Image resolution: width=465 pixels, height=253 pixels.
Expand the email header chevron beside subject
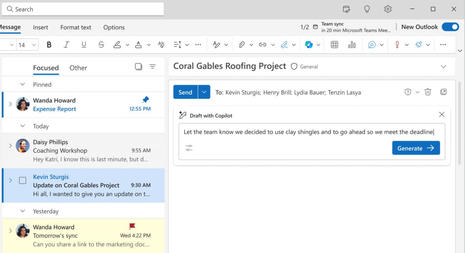pyautogui.click(x=443, y=67)
